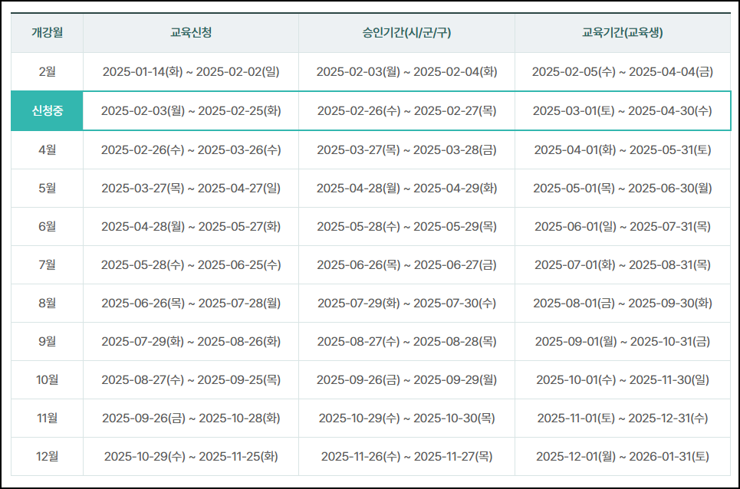Viewport: 740px width, 489px height.
Task: Click approval period 2025-05-28(수) ~ 2025-05-29(목)
Action: coord(407,226)
